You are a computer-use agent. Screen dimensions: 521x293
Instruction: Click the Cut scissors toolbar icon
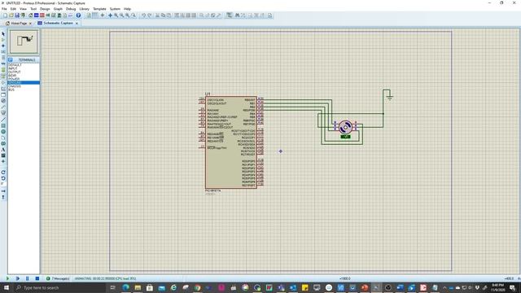click(x=157, y=15)
